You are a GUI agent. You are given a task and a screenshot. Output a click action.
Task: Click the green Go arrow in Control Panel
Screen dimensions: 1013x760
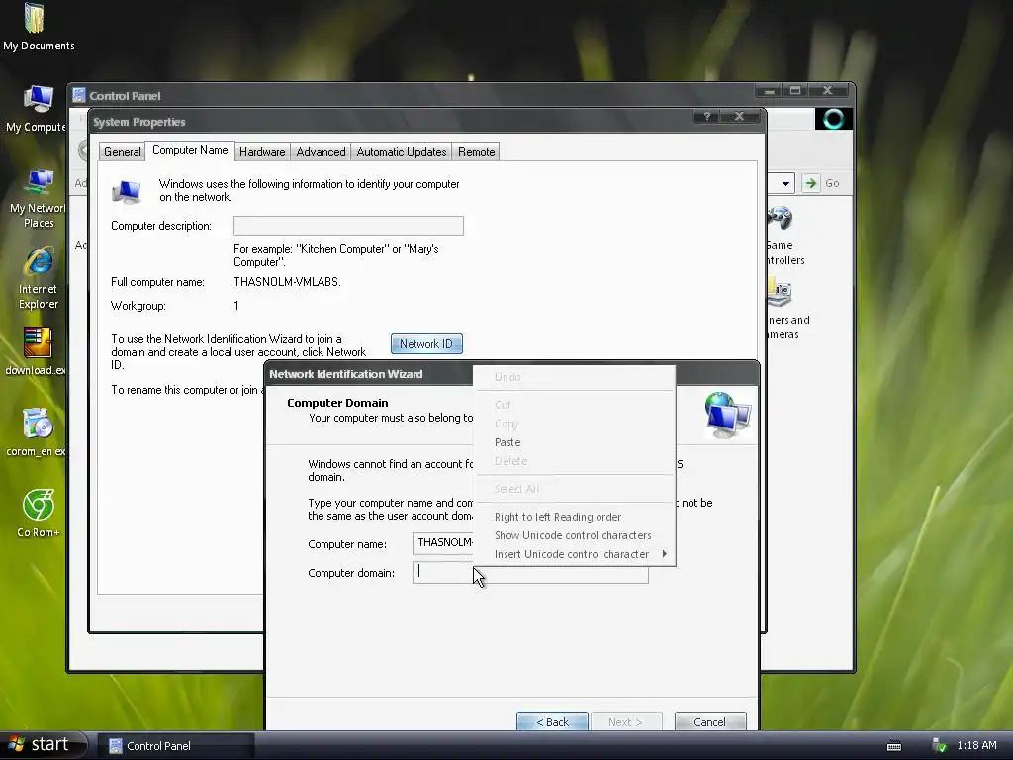[x=810, y=183]
